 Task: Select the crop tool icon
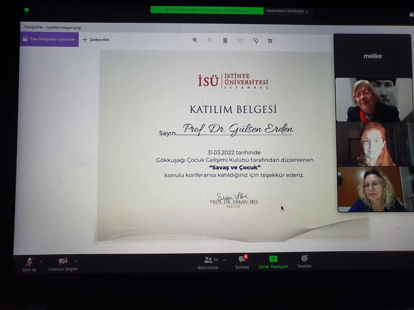coord(270,41)
